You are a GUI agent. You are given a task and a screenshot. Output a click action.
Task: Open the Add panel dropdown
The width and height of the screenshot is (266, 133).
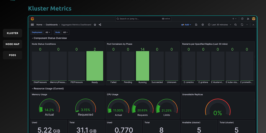coord(186,25)
